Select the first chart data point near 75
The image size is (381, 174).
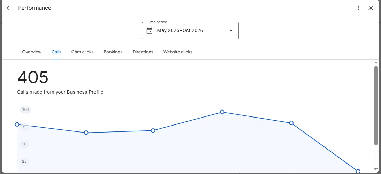(17, 124)
